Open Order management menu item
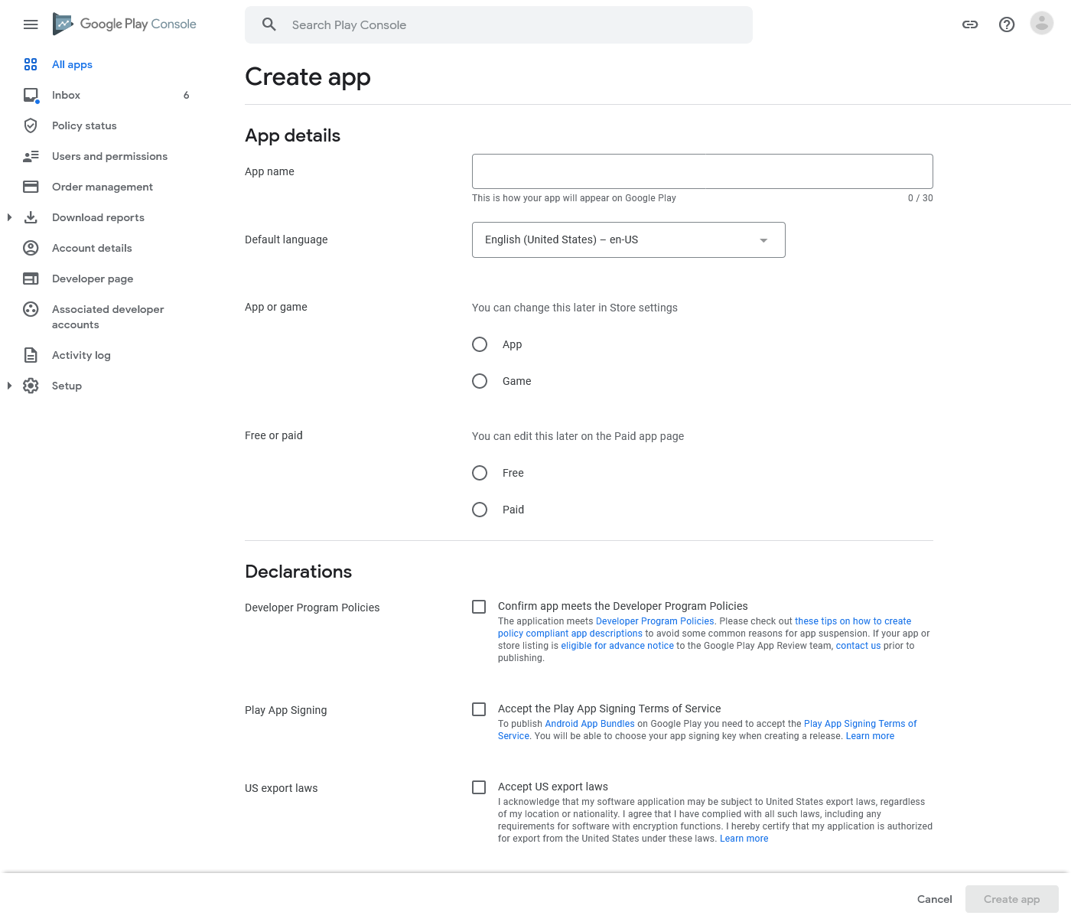1071x922 pixels. [x=103, y=187]
